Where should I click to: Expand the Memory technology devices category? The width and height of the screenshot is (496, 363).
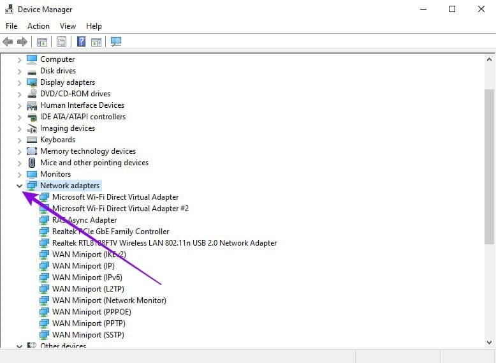pyautogui.click(x=19, y=152)
